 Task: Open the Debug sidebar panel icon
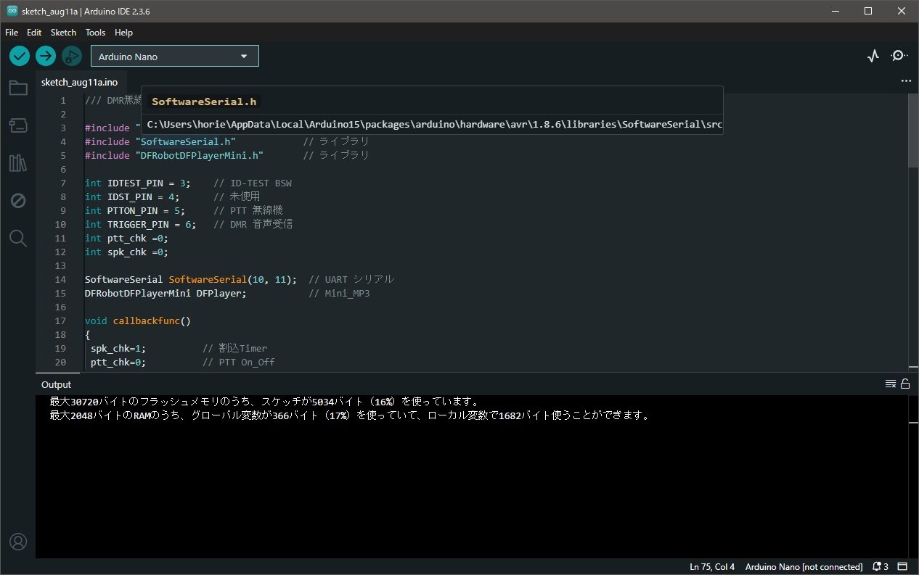click(18, 201)
